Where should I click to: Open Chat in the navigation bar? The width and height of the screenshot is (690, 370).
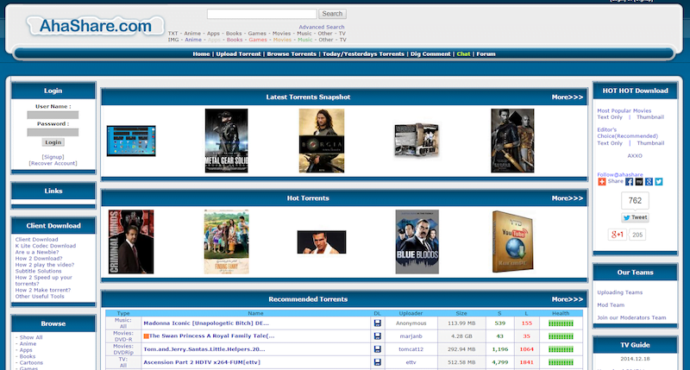pos(463,53)
